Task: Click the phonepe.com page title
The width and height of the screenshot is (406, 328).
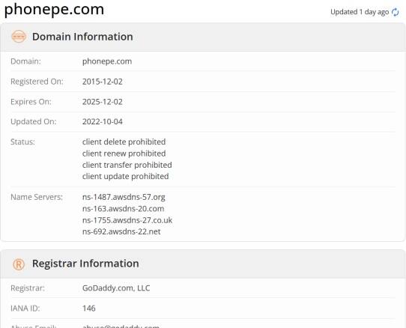Action: [x=54, y=9]
